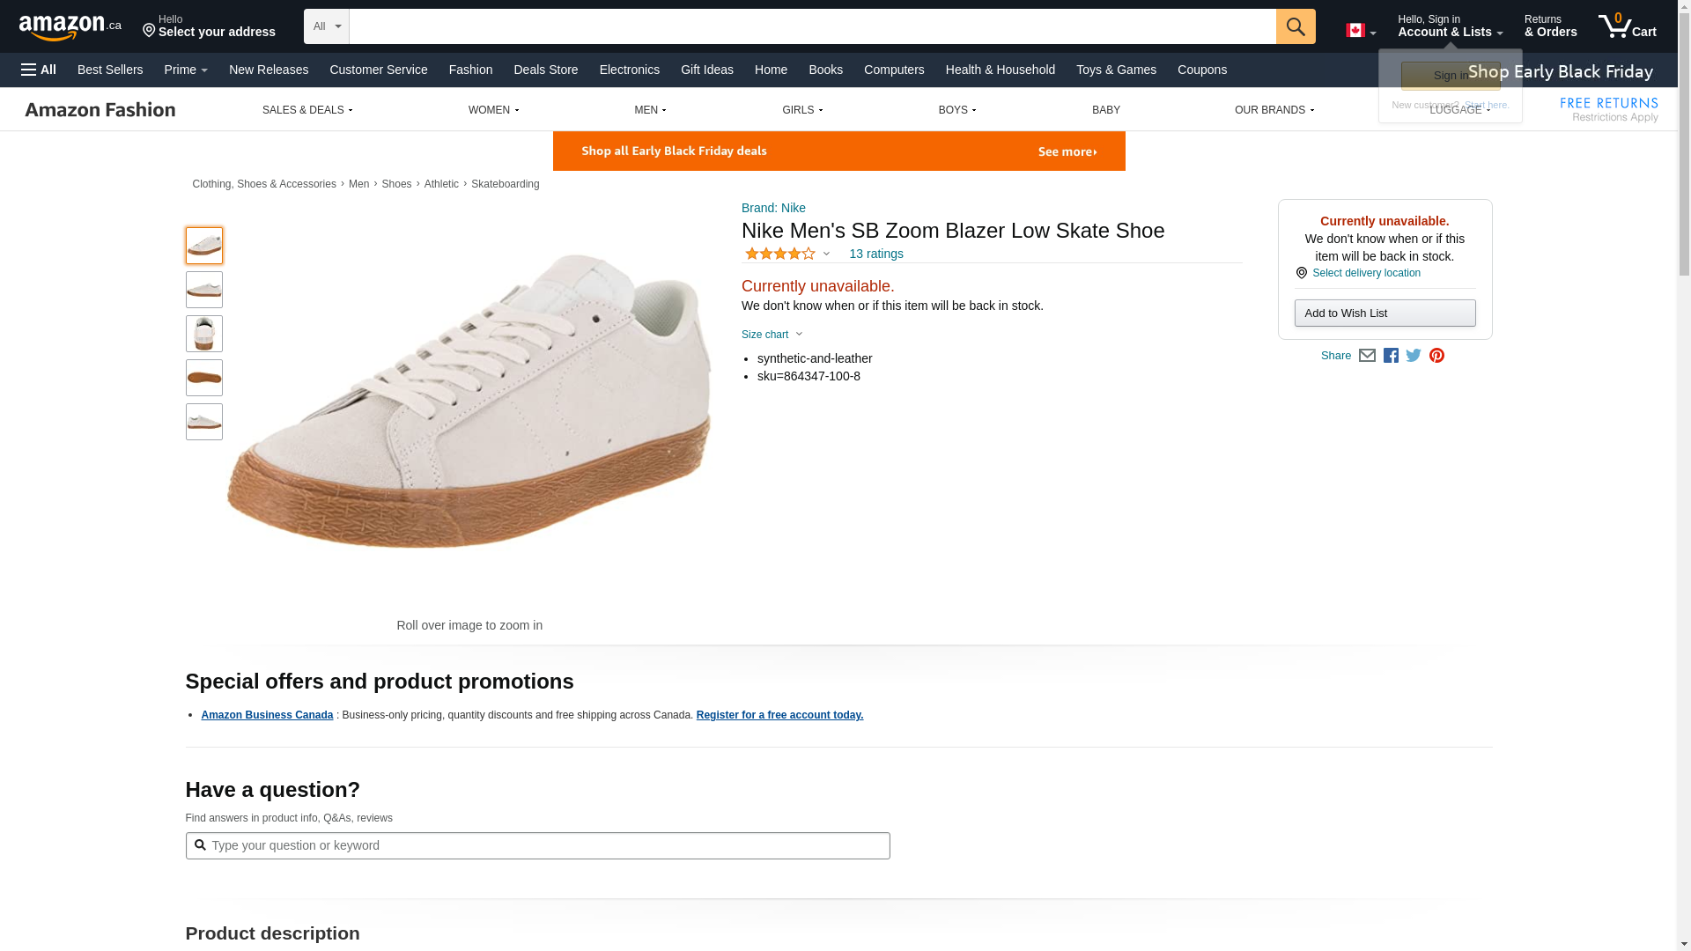Open the WOMEN fashion menu
The height and width of the screenshot is (951, 1691).
tap(493, 110)
